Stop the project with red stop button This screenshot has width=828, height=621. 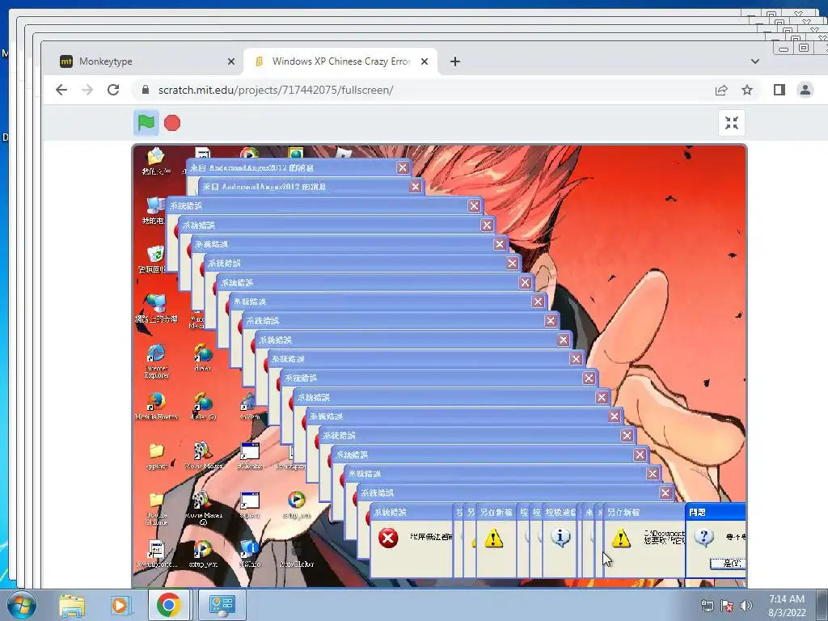click(172, 123)
